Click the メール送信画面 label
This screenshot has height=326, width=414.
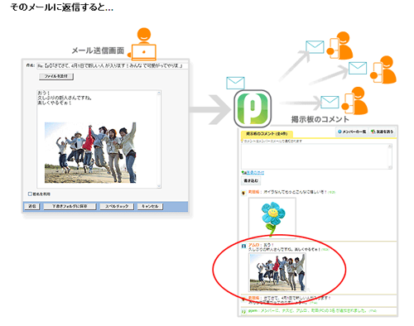98,50
